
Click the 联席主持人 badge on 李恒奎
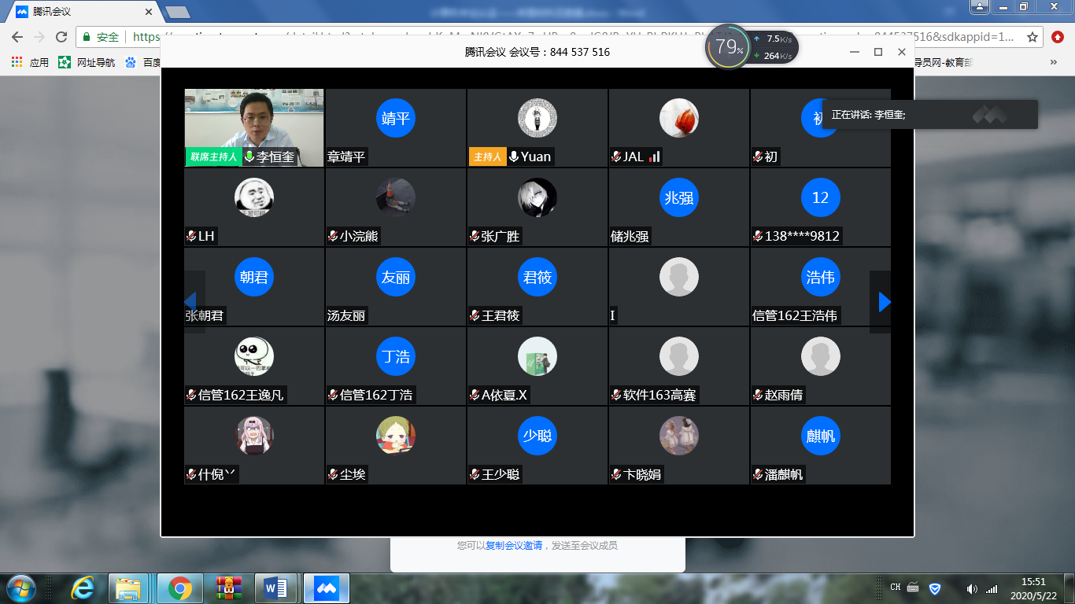pyautogui.click(x=213, y=157)
